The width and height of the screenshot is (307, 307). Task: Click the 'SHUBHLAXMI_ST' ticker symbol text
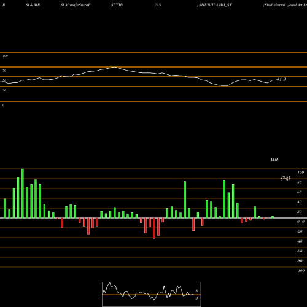(216, 5)
